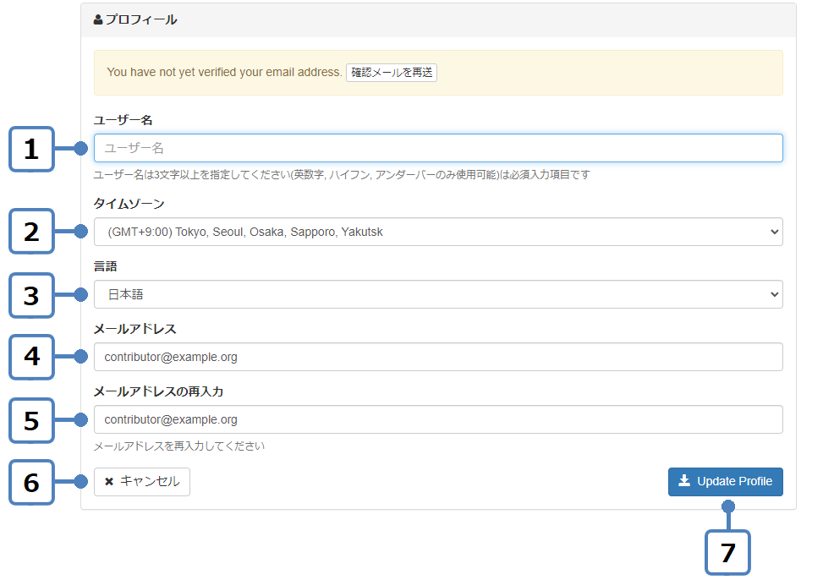Screen dimensions: 834x580
Task: Click into the メールアドレス input field
Action: [x=437, y=357]
